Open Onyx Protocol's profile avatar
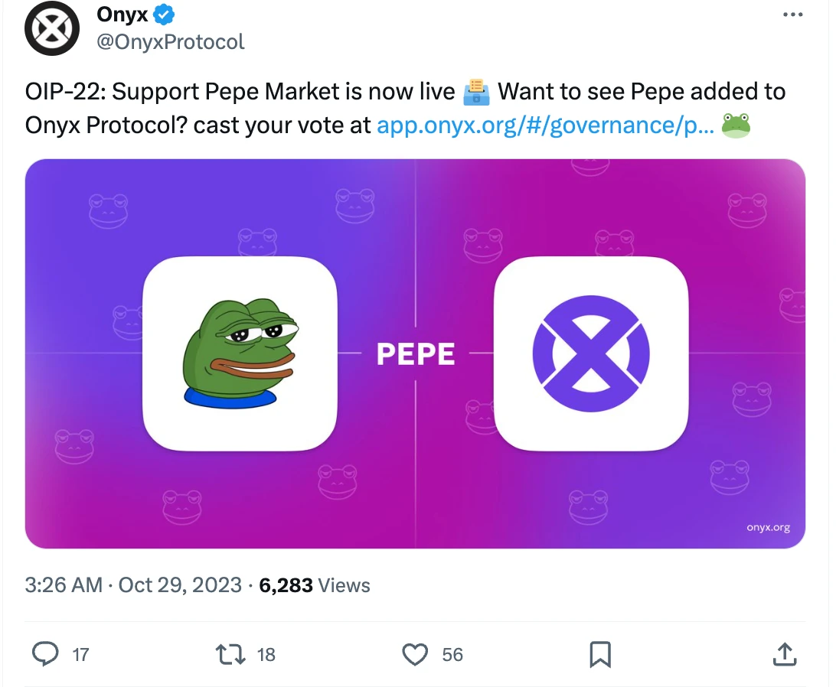Image resolution: width=836 pixels, height=687 pixels. 52,28
